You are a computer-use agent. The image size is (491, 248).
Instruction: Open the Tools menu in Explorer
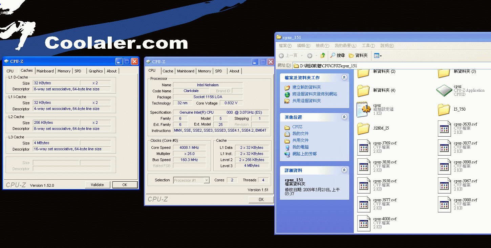(x=368, y=46)
